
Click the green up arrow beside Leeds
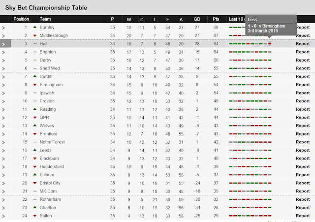35,150
